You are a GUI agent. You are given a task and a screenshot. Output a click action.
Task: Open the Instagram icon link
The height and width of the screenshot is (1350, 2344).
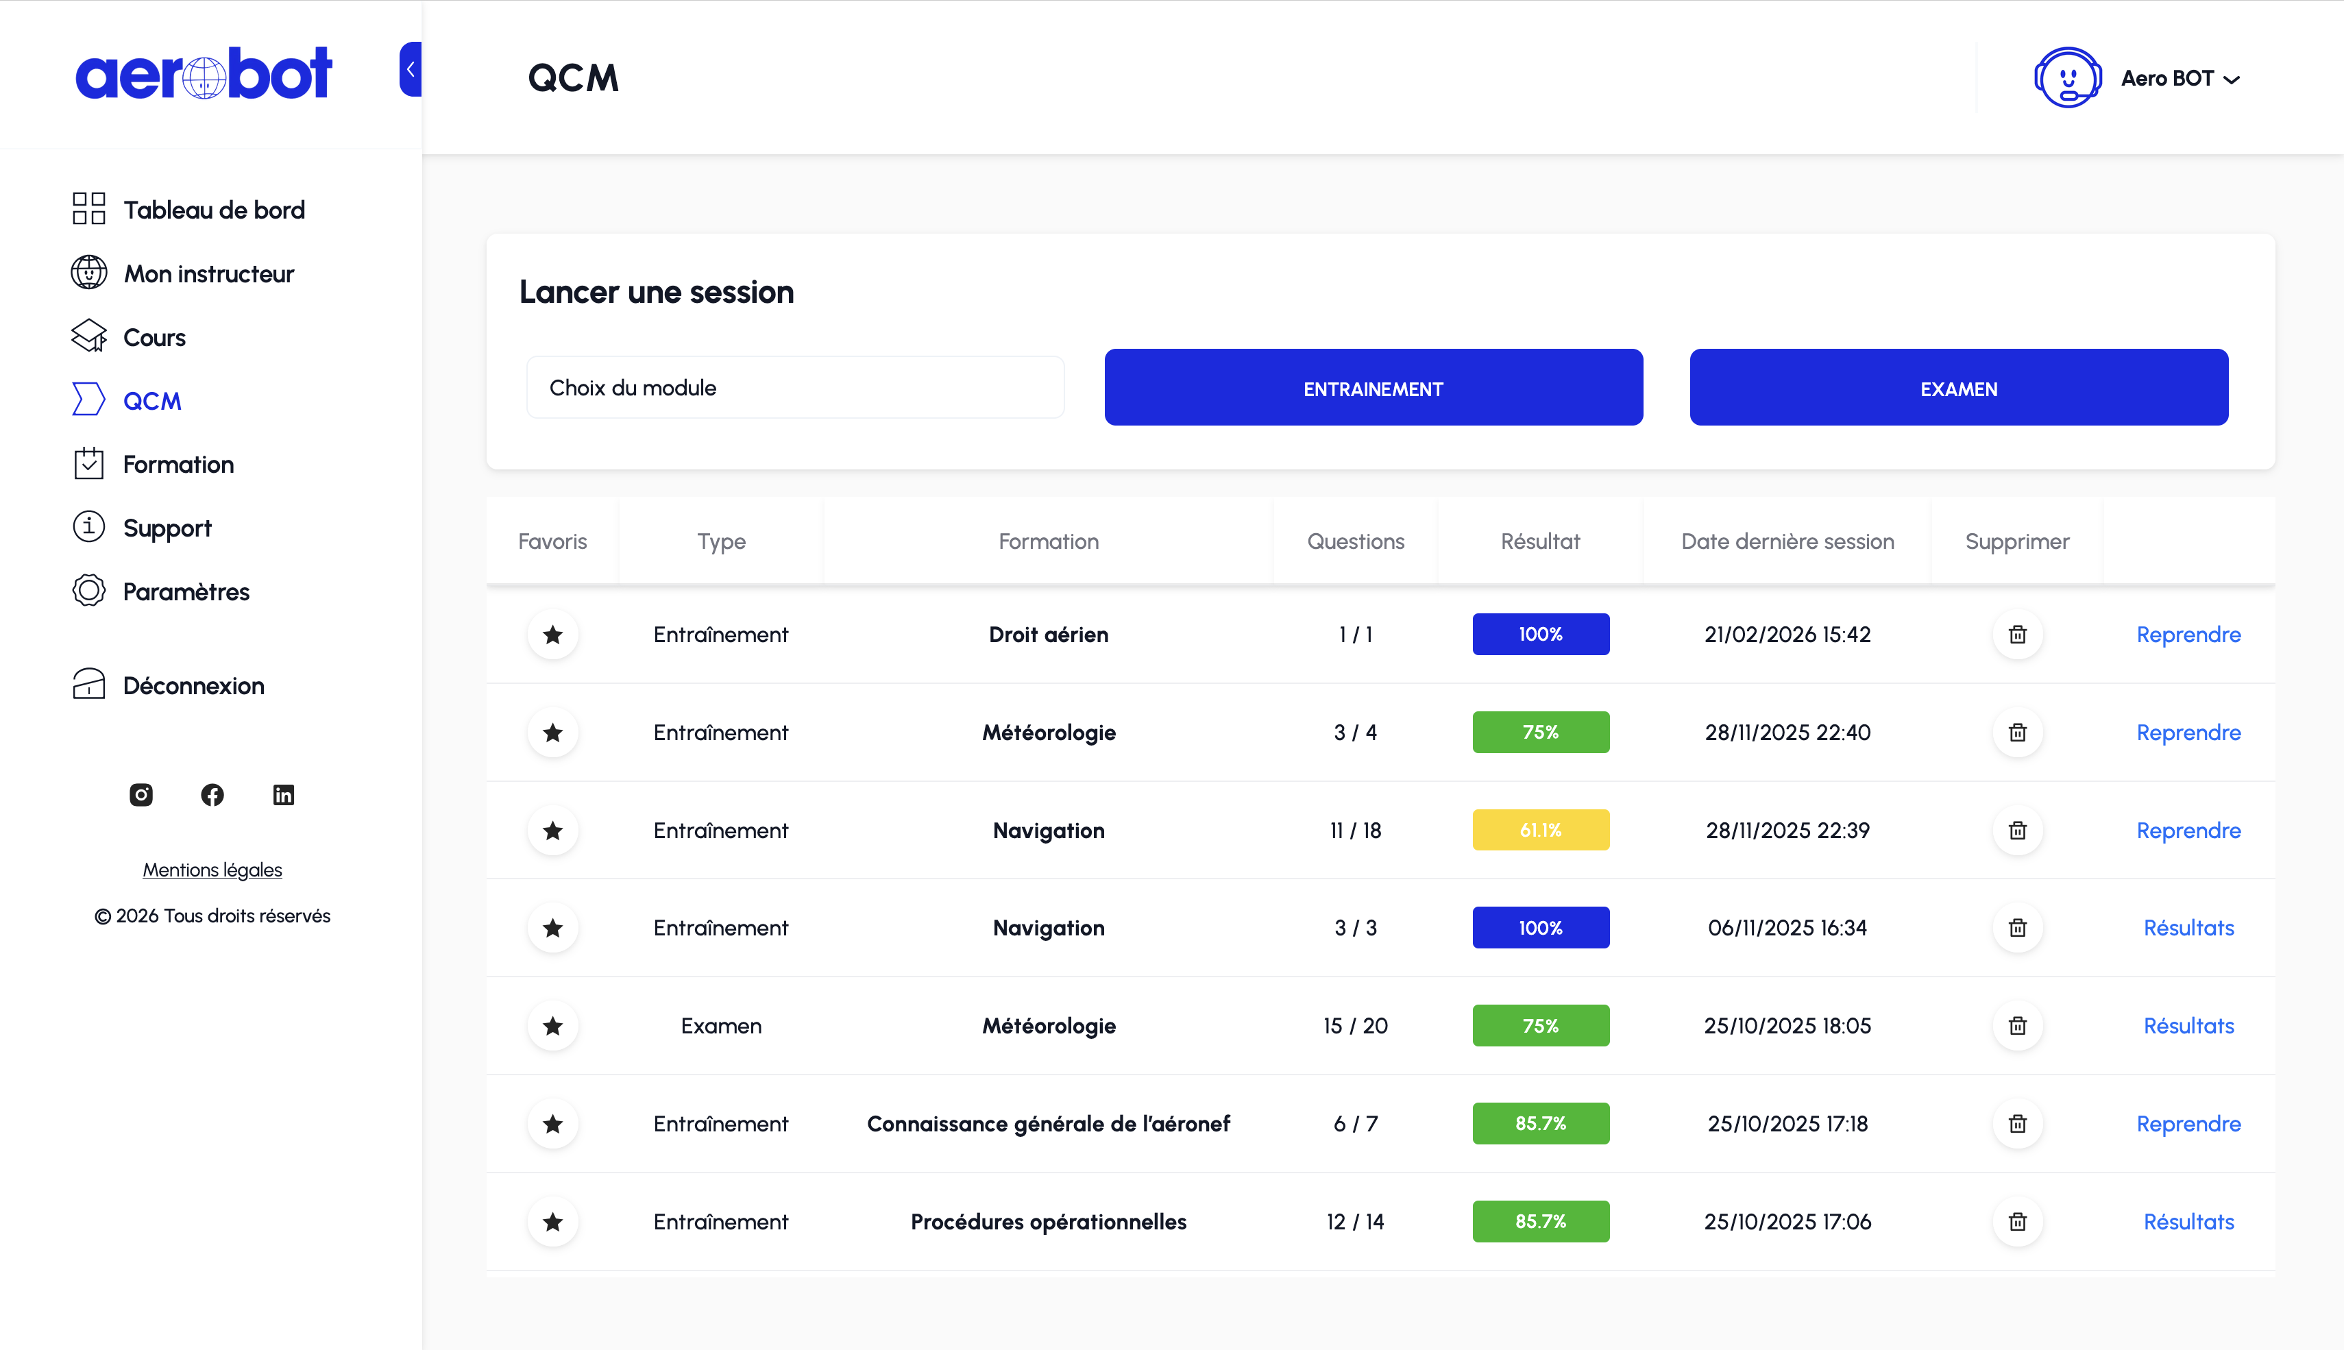pos(141,795)
